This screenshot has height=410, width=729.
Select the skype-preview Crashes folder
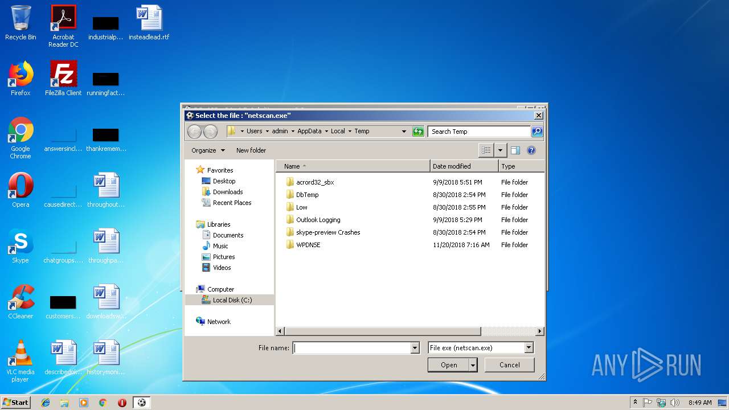323,232
